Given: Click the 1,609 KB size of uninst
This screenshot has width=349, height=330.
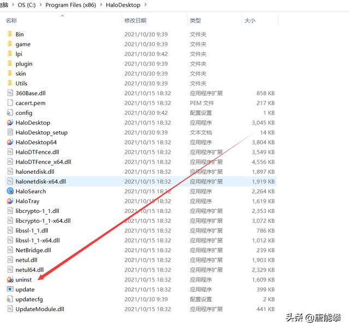Looking at the screenshot, I should (x=263, y=279).
